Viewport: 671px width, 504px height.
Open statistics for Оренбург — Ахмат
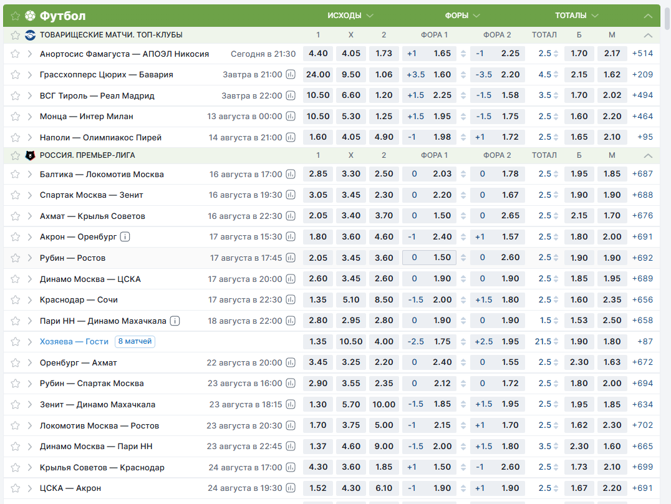click(x=291, y=362)
